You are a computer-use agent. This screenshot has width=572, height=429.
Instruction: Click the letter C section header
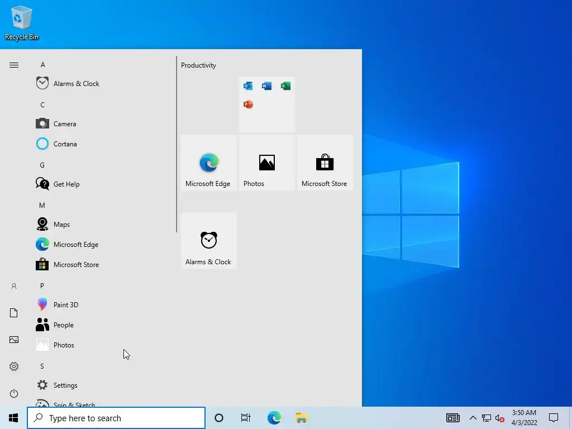pos(42,104)
